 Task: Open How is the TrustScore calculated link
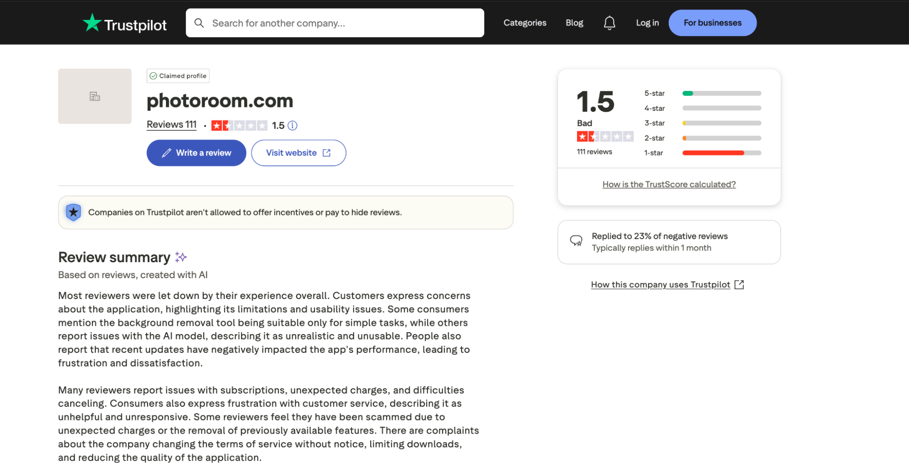[668, 184]
